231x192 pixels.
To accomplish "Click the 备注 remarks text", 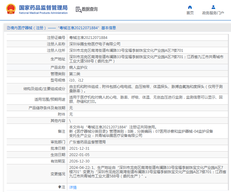I will click(x=141, y=131).
